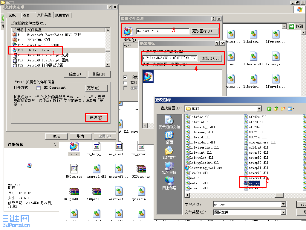Select NXOpen.jar archive in explorer
The width and height of the screenshot is (306, 230).
pos(141,172)
